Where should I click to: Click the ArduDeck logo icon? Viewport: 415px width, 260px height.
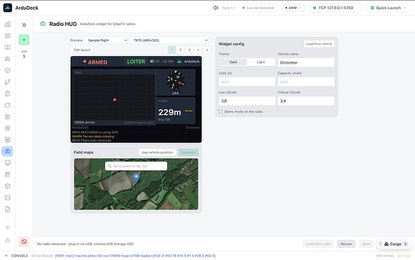click(8, 8)
